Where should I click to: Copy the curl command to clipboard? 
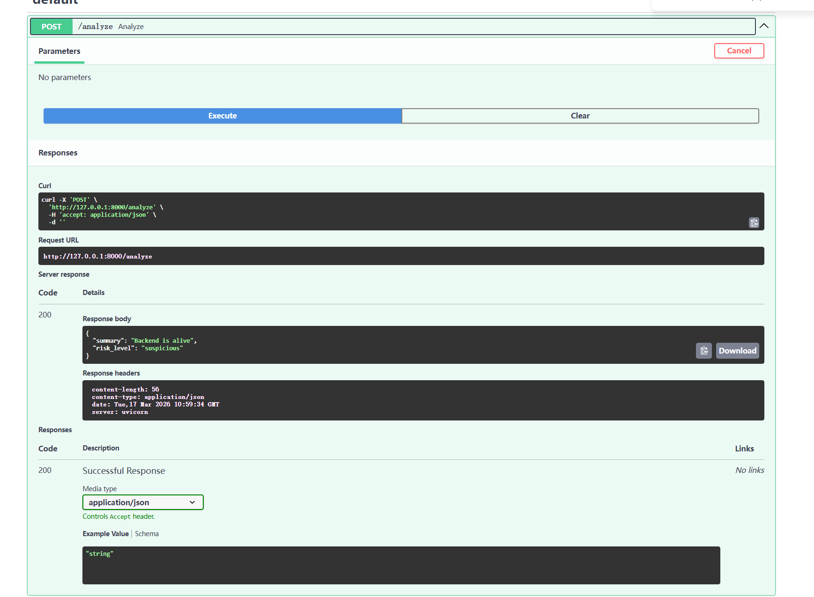click(754, 223)
